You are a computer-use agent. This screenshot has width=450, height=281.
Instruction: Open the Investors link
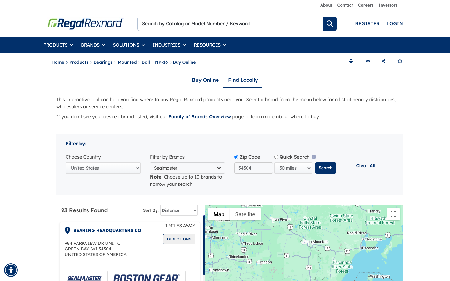pyautogui.click(x=388, y=5)
